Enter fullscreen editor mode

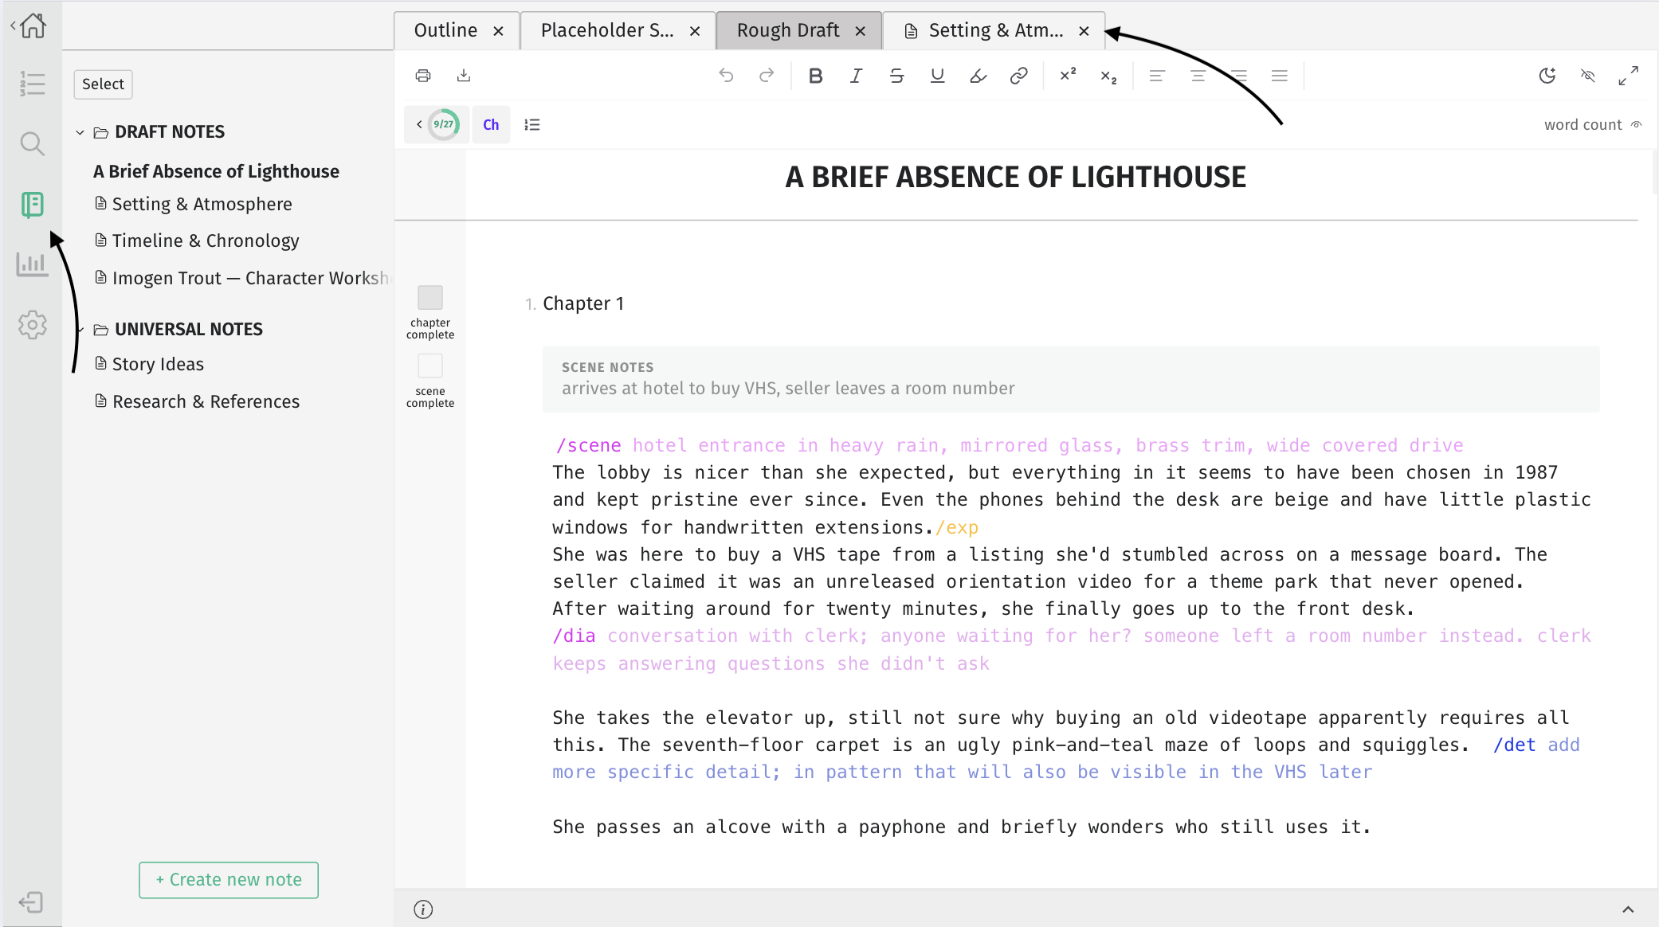[x=1629, y=76]
